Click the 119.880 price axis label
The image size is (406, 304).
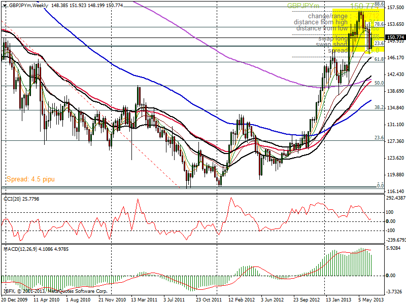395,175
